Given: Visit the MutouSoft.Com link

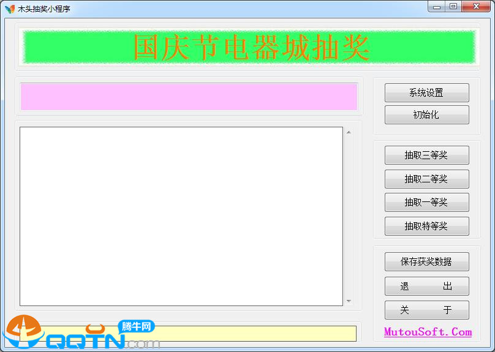Looking at the screenshot, I should pyautogui.click(x=428, y=332).
